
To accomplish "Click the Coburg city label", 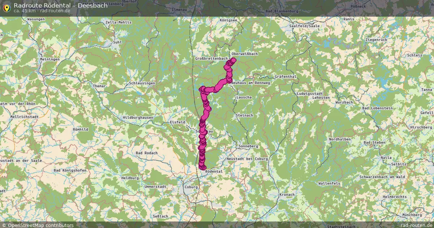I will pos(191,187).
